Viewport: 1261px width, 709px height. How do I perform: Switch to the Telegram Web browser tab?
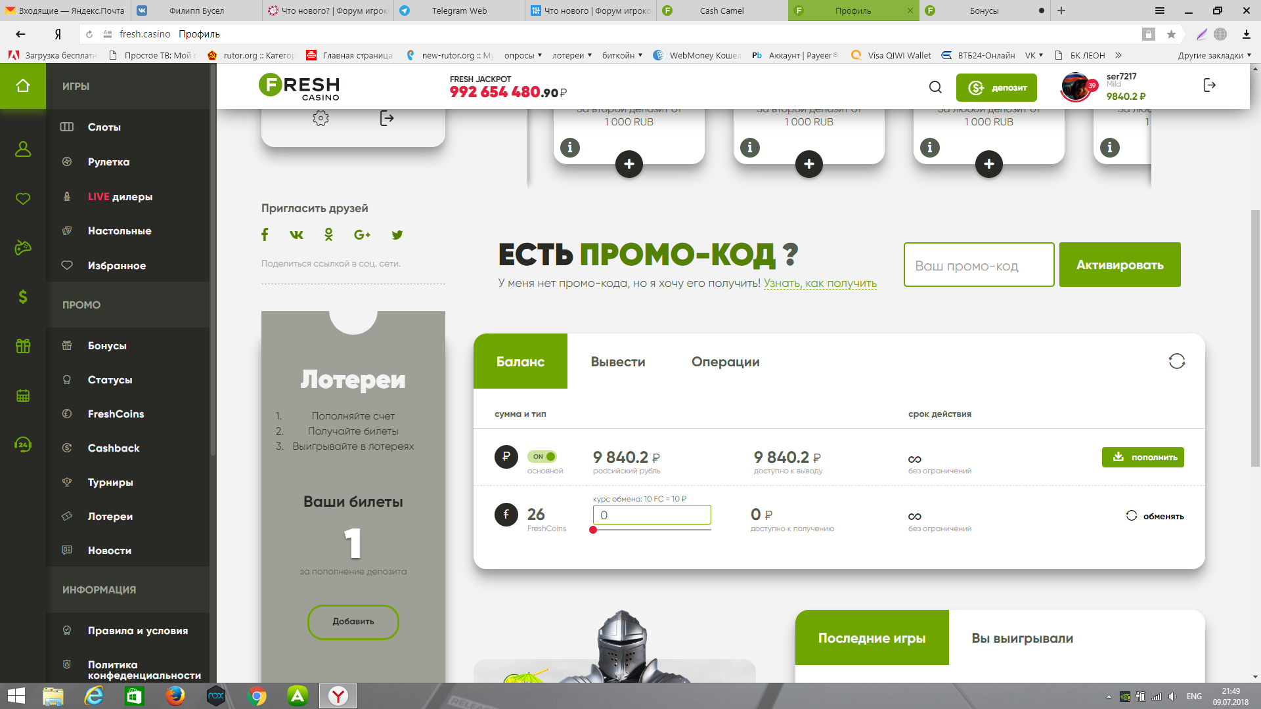coord(460,11)
